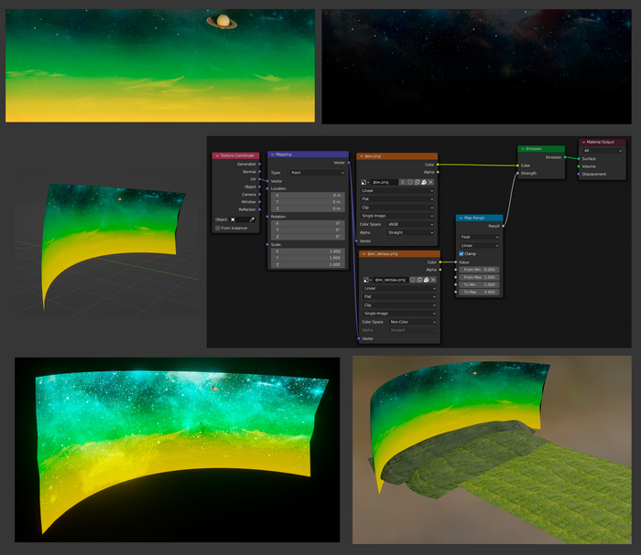Collapse the Mapping node header arrow
This screenshot has height=555, width=641.
coord(272,155)
